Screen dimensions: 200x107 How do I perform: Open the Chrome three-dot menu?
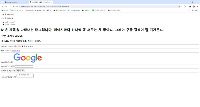click(198, 6)
